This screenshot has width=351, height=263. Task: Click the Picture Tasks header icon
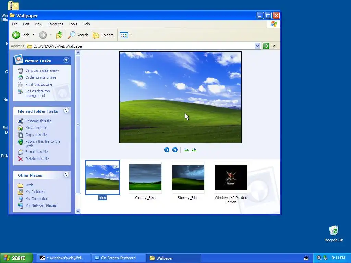tap(19, 59)
